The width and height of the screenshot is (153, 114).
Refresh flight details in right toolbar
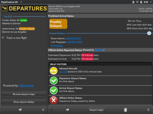tap(149, 110)
